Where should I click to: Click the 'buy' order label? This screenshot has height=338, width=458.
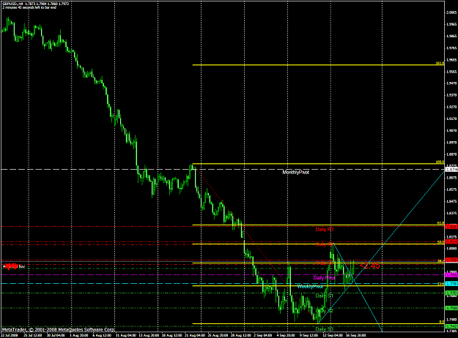click(x=22, y=266)
